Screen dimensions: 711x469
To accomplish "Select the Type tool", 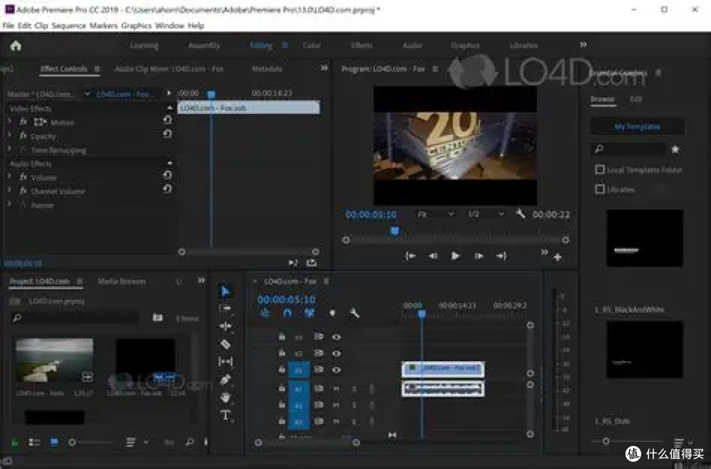I will point(225,415).
